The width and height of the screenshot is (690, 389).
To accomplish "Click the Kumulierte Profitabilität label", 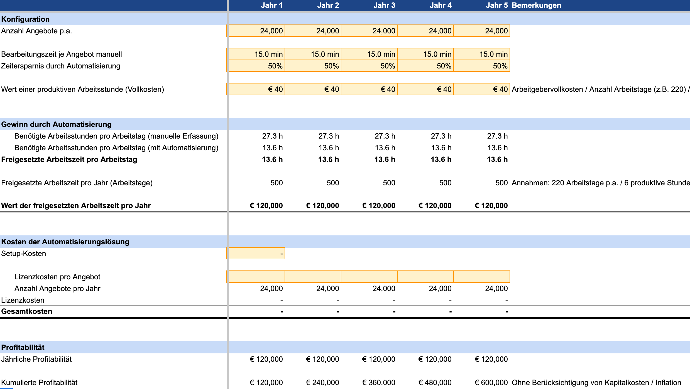I will [39, 383].
